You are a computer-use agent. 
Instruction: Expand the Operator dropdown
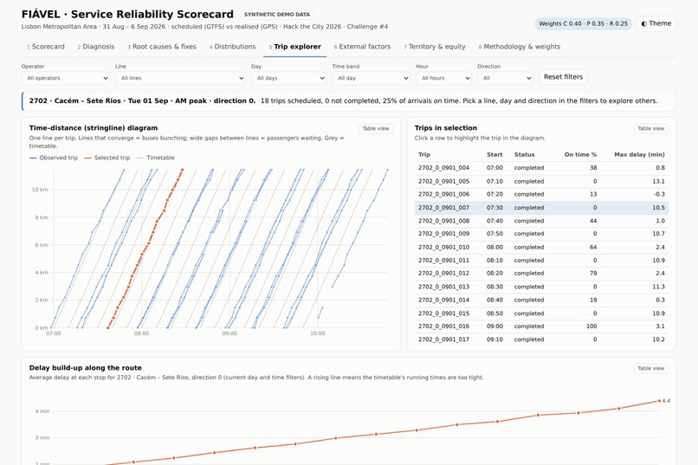[66, 78]
